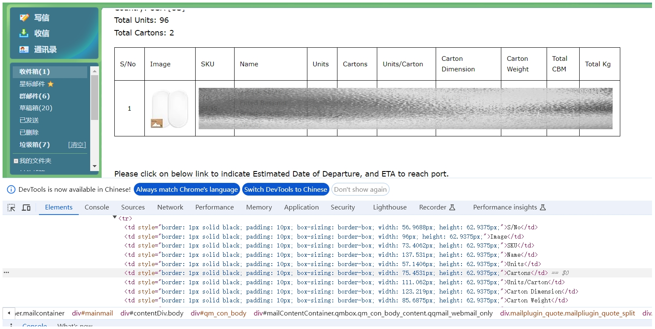Click the star icon beside 星标邮件
655x329 pixels.
click(50, 84)
